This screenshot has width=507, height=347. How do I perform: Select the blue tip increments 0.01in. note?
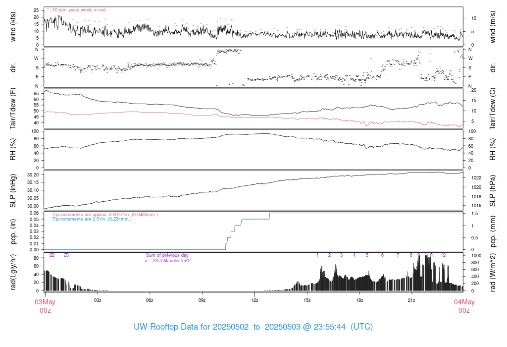point(92,219)
